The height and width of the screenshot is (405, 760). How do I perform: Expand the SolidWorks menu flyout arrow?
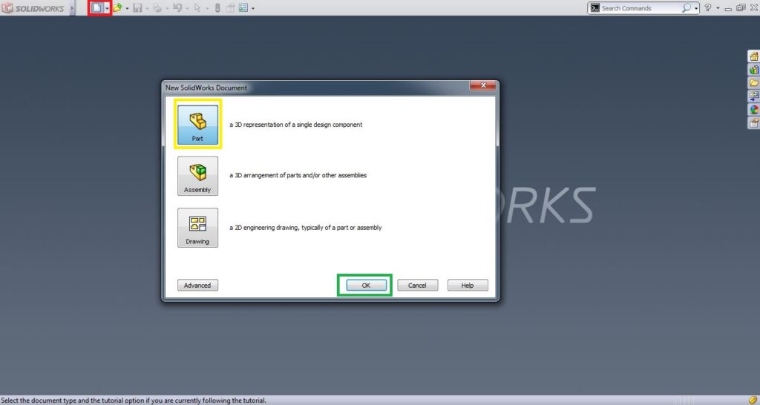(x=73, y=8)
